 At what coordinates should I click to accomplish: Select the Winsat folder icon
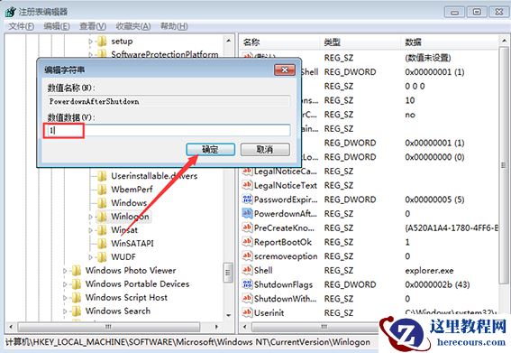[102, 230]
